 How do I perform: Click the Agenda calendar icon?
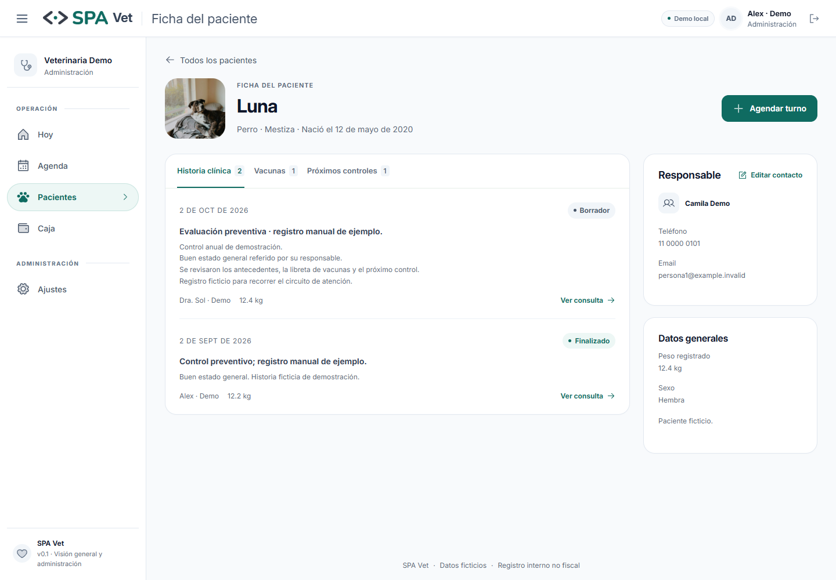pyautogui.click(x=23, y=166)
